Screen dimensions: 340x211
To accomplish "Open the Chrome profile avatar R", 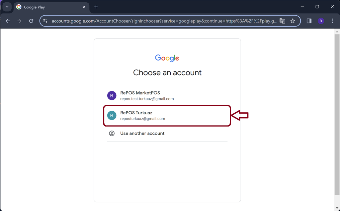I will pyautogui.click(x=321, y=21).
